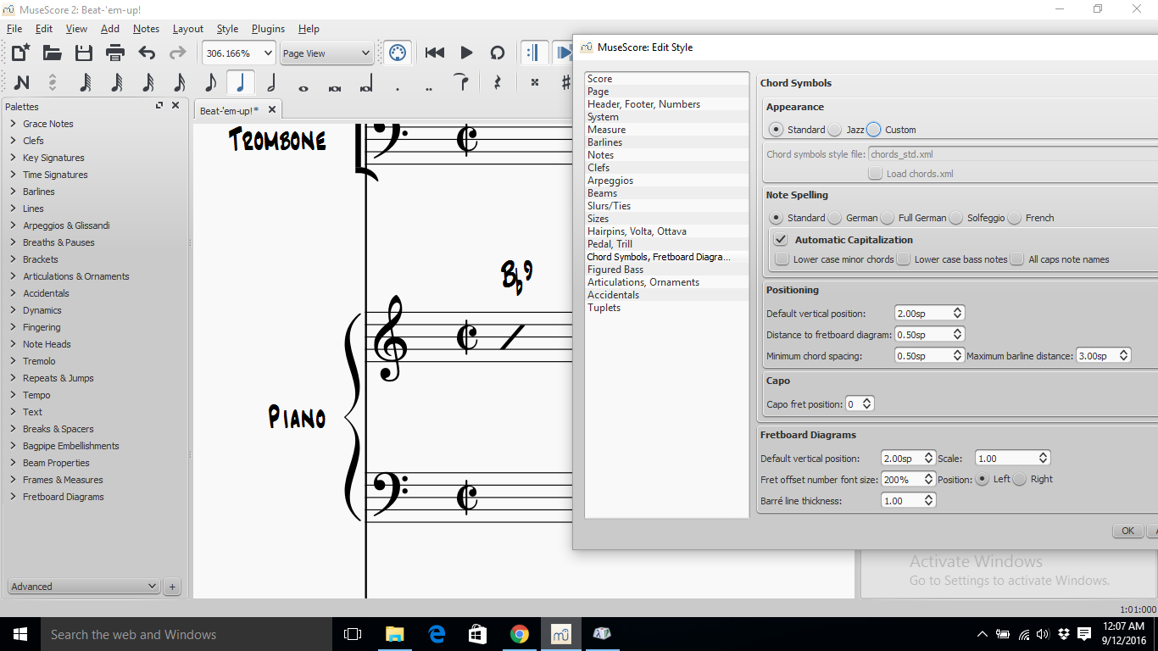Create a new score with toolbar icon

click(x=20, y=53)
